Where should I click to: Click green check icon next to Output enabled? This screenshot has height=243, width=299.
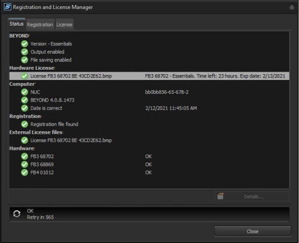tap(25, 52)
